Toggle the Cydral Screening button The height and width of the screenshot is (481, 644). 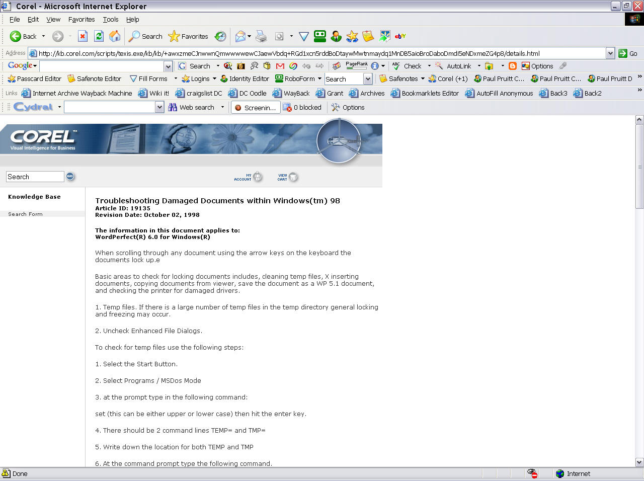(x=255, y=107)
